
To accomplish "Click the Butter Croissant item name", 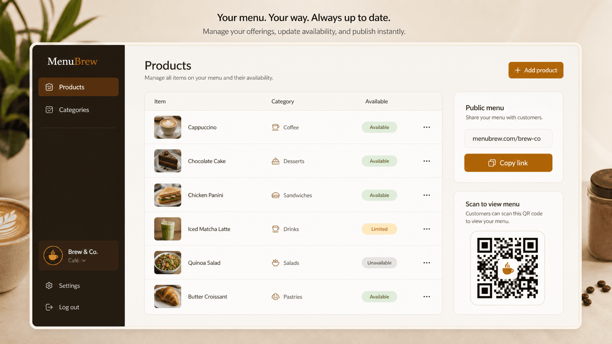I will coord(208,296).
